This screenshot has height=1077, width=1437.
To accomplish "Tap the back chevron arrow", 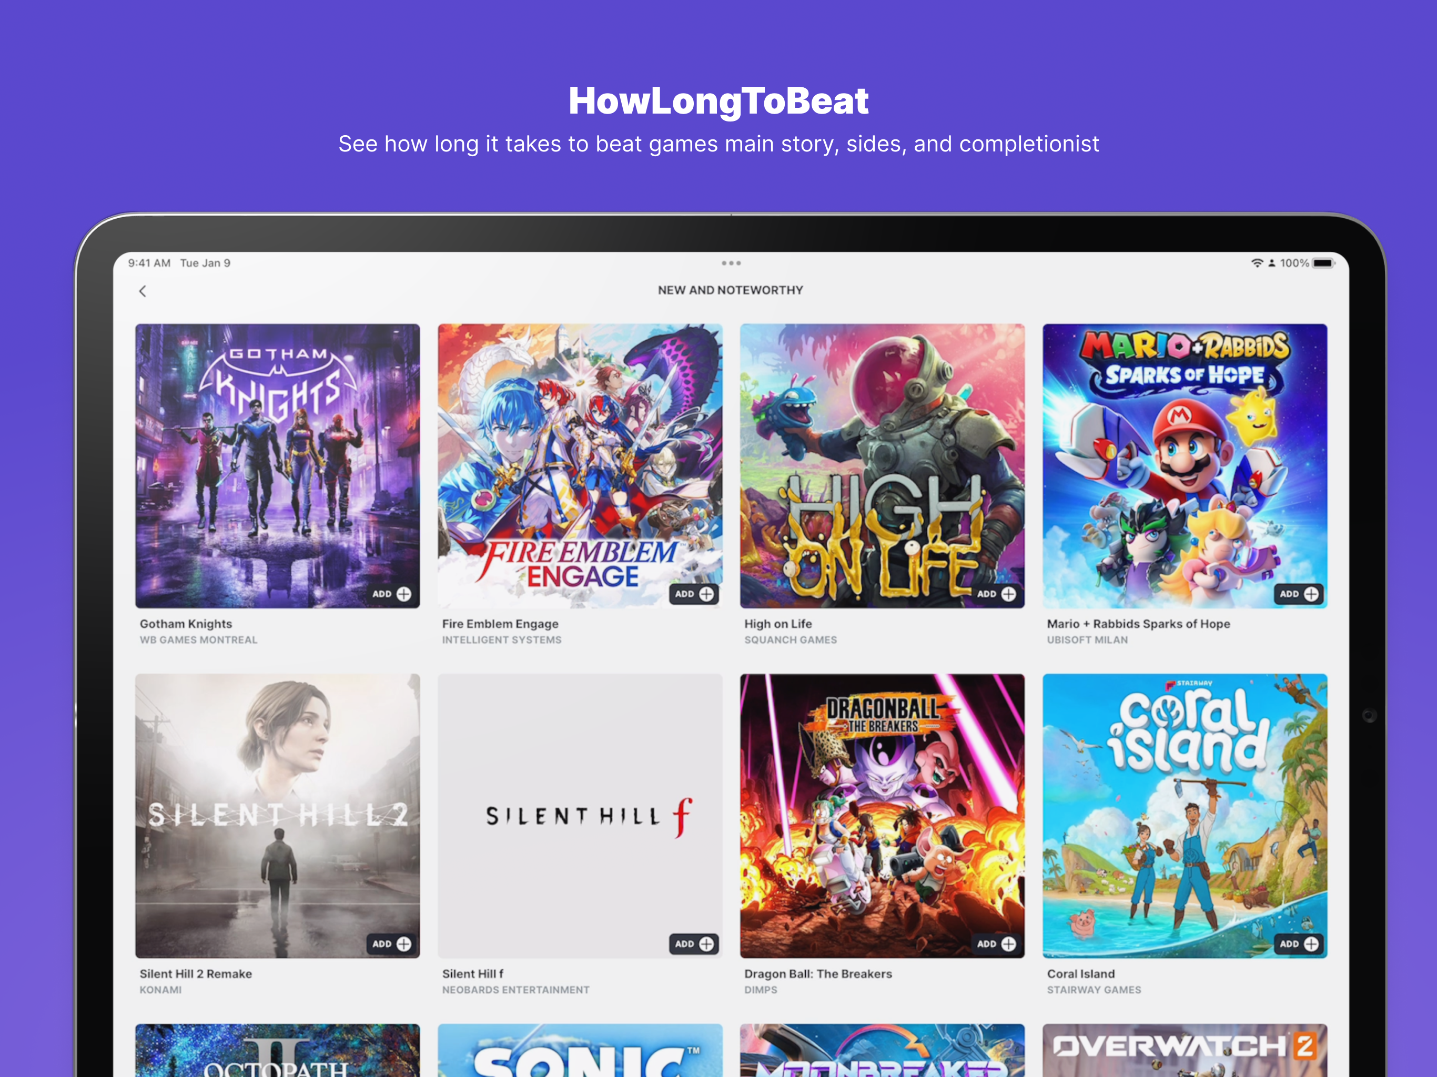I will click(x=143, y=291).
